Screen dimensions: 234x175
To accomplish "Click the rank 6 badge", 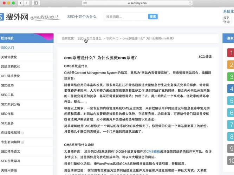I will [x=231, y=113].
